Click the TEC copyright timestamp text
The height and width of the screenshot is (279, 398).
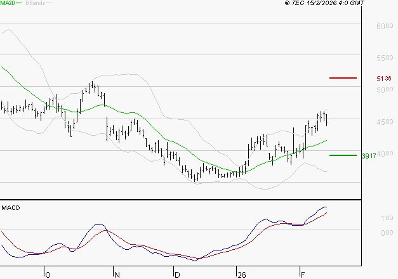pyautogui.click(x=324, y=3)
